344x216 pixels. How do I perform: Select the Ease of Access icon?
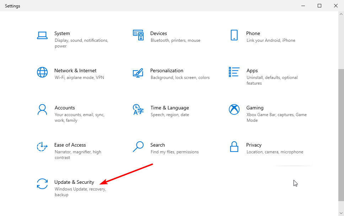(x=42, y=147)
